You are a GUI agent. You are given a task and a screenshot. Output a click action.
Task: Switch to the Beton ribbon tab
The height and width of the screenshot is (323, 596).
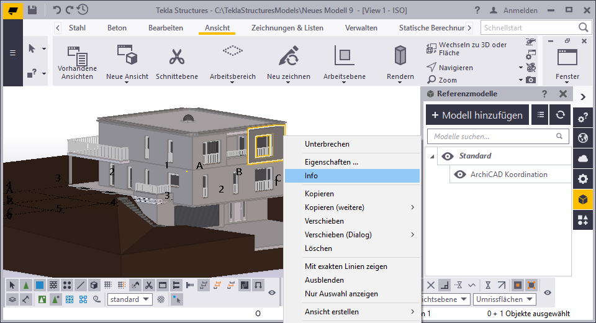pyautogui.click(x=117, y=28)
